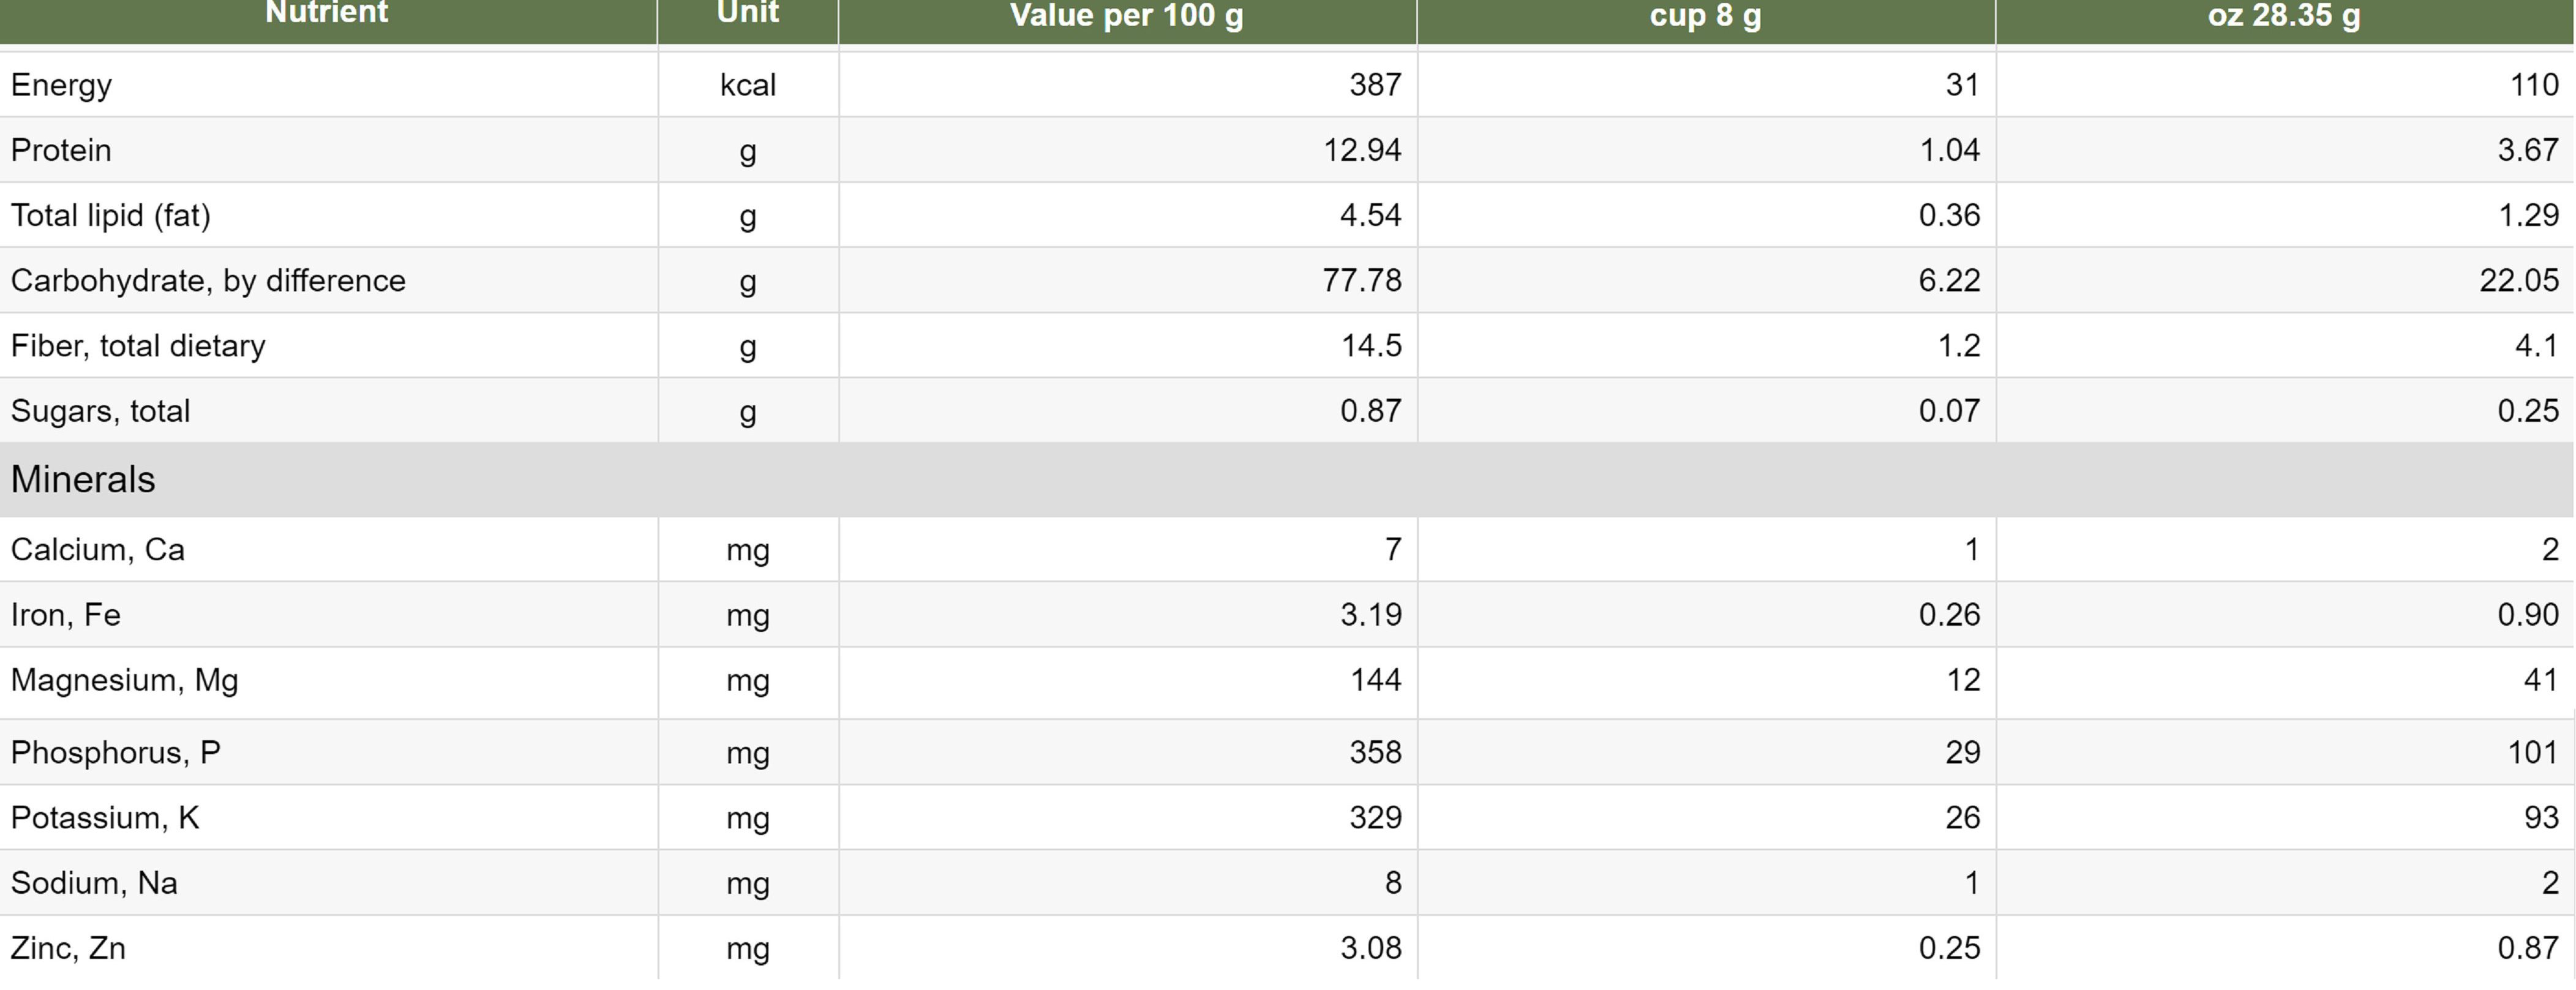The width and height of the screenshot is (2576, 990).
Task: Click the Sugars, total label
Action: [x=100, y=411]
